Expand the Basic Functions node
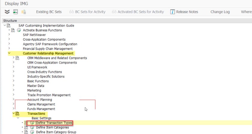The height and width of the screenshot is (134, 252). pos(13,81)
